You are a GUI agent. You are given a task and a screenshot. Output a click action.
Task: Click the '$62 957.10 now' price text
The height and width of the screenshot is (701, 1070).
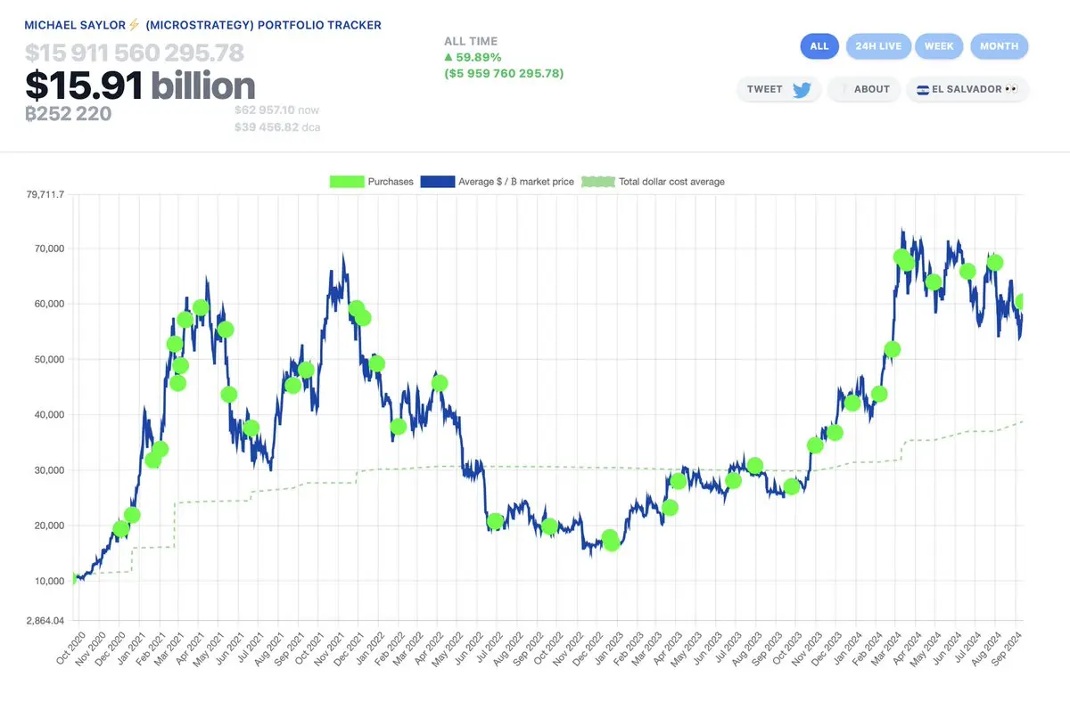(276, 110)
